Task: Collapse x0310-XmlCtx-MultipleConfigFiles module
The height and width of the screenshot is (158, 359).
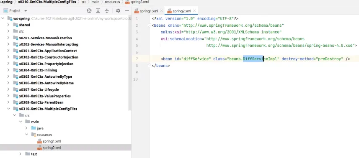Action: click(8, 109)
